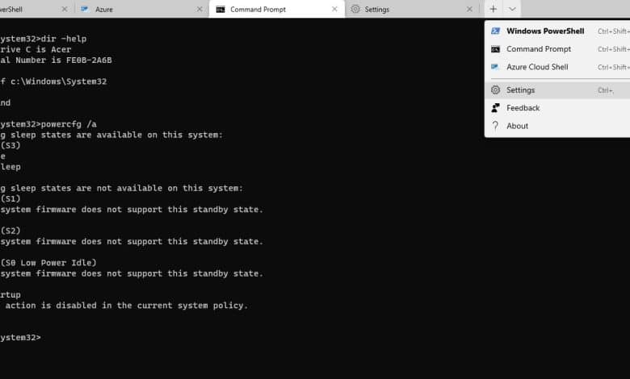Close the Command Prompt tab
The image size is (630, 379).
click(x=334, y=9)
